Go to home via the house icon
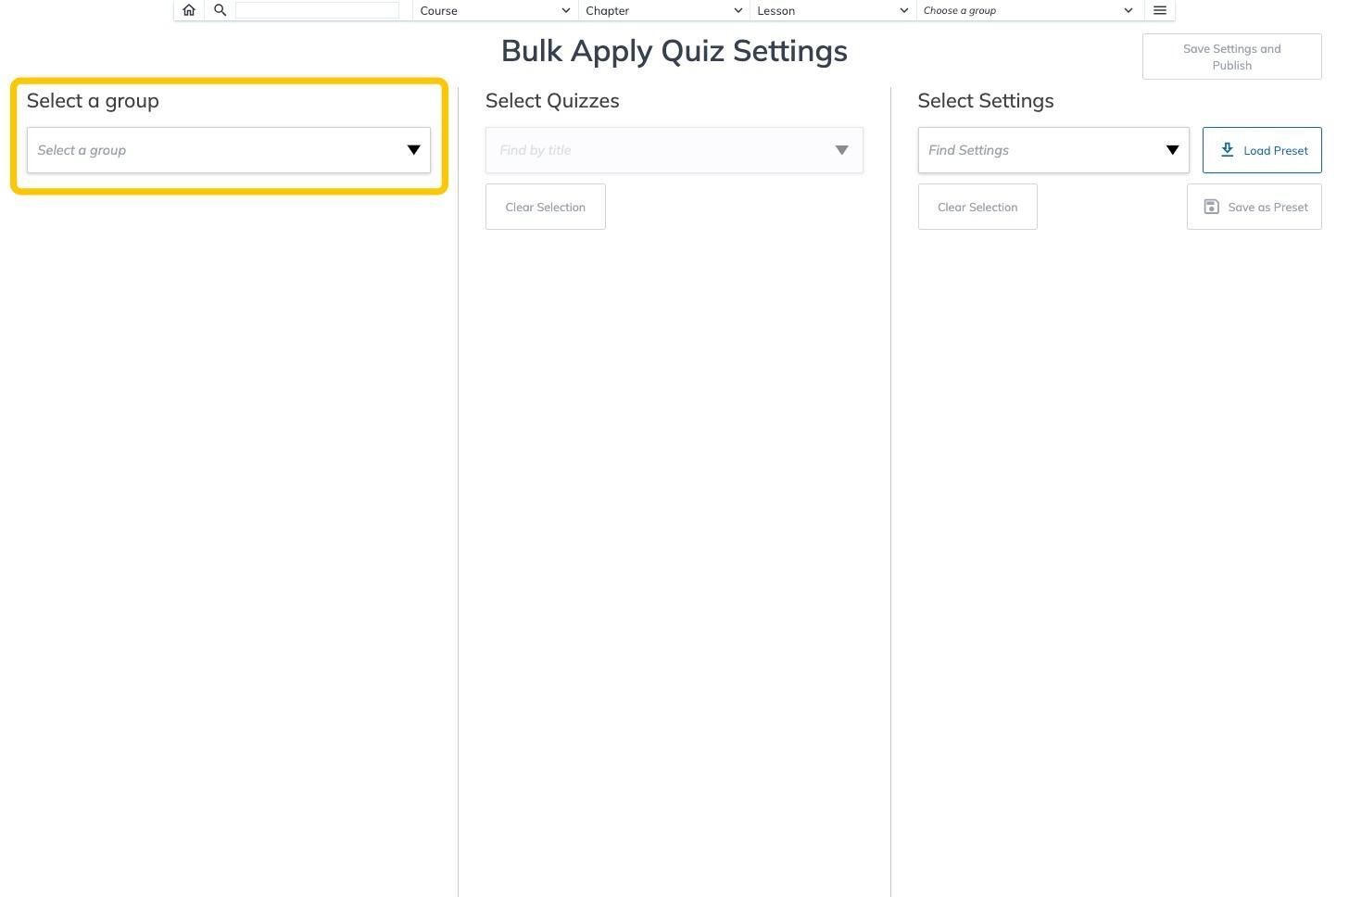This screenshot has height=897, width=1349. click(x=189, y=10)
